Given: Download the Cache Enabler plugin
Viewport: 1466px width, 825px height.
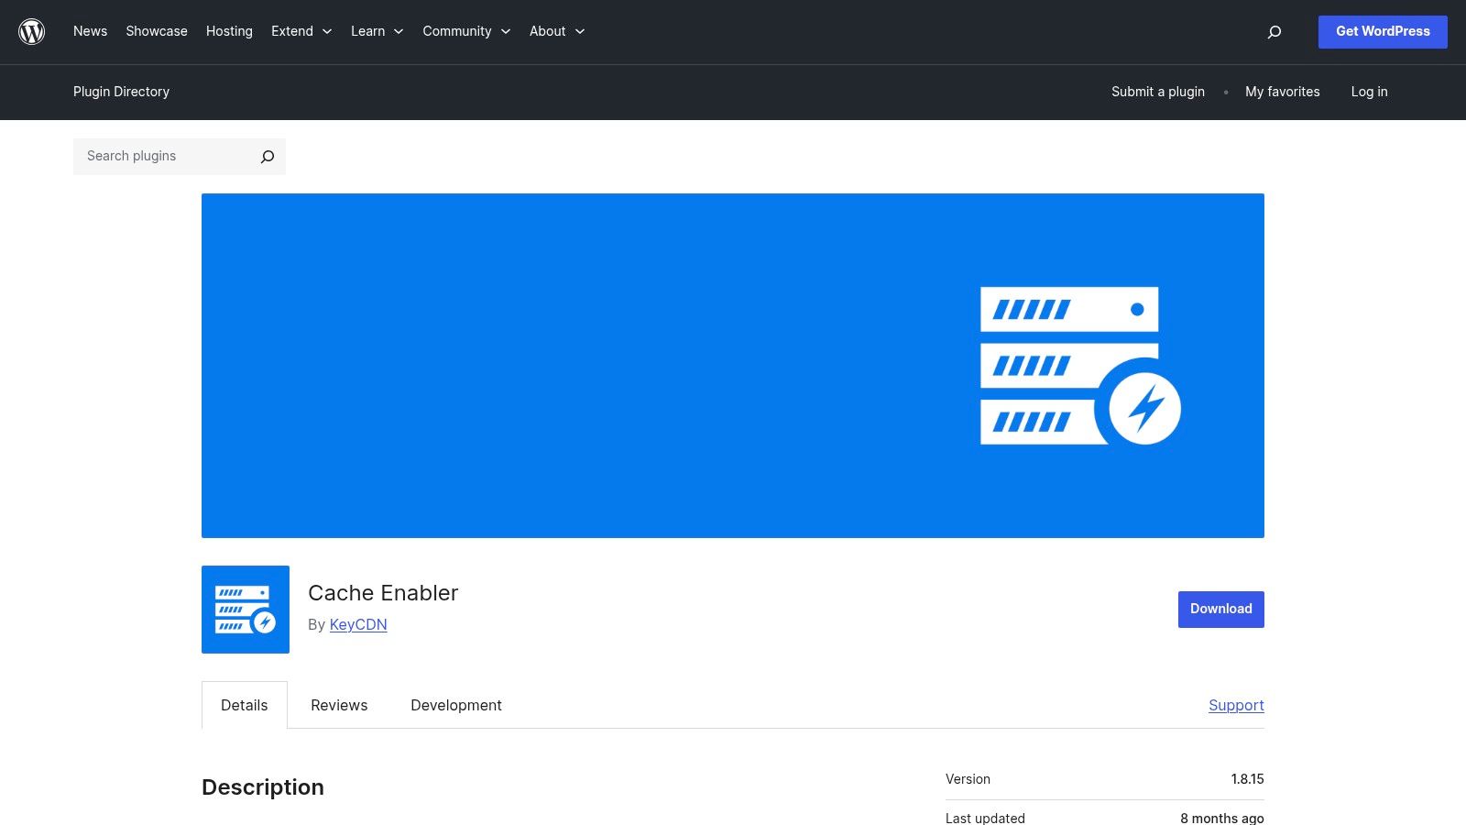Looking at the screenshot, I should point(1221,610).
